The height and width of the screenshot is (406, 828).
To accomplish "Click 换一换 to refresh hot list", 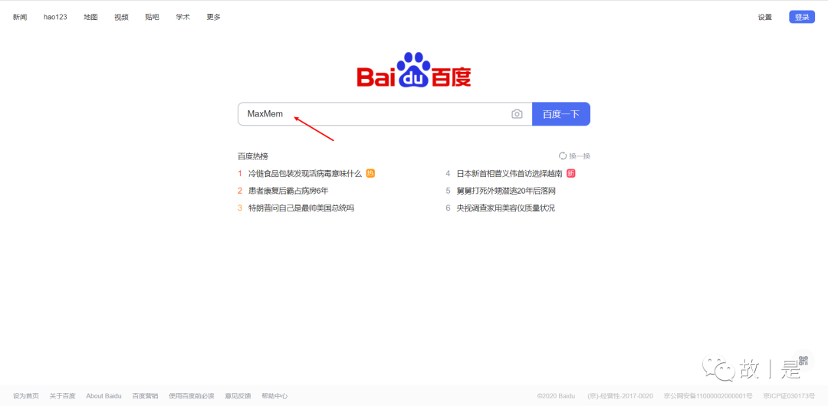I will pyautogui.click(x=580, y=156).
